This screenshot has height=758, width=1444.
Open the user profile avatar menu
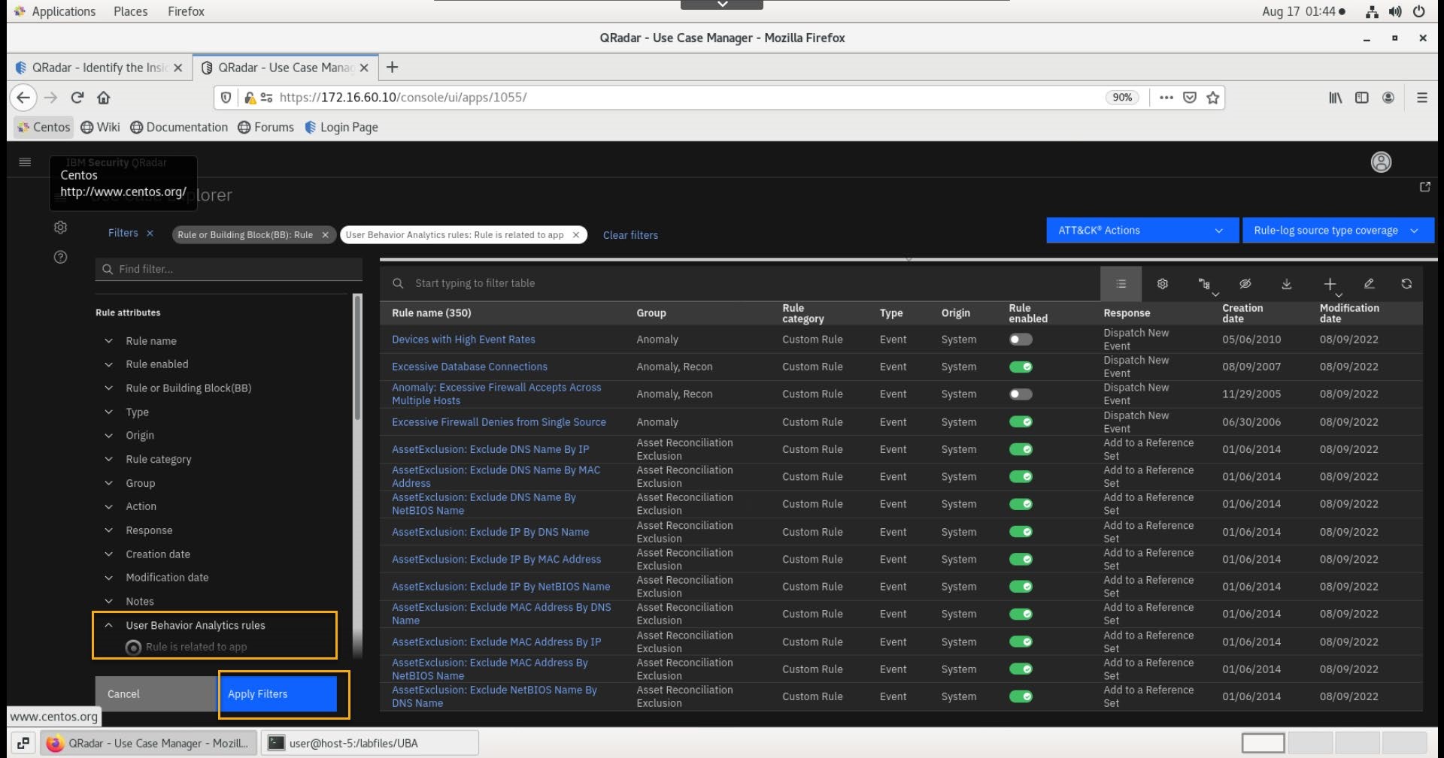coord(1381,162)
